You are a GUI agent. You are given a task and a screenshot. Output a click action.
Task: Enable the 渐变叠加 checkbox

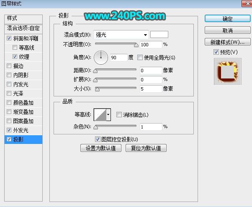pyautogui.click(x=9, y=112)
